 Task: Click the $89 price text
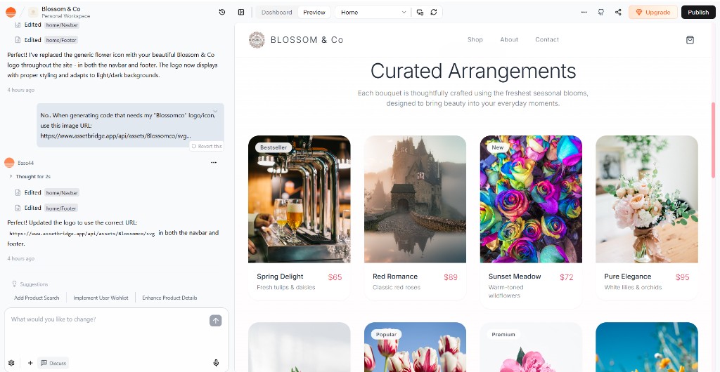coord(451,277)
